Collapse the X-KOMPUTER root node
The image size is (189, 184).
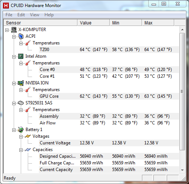[x=7, y=30]
